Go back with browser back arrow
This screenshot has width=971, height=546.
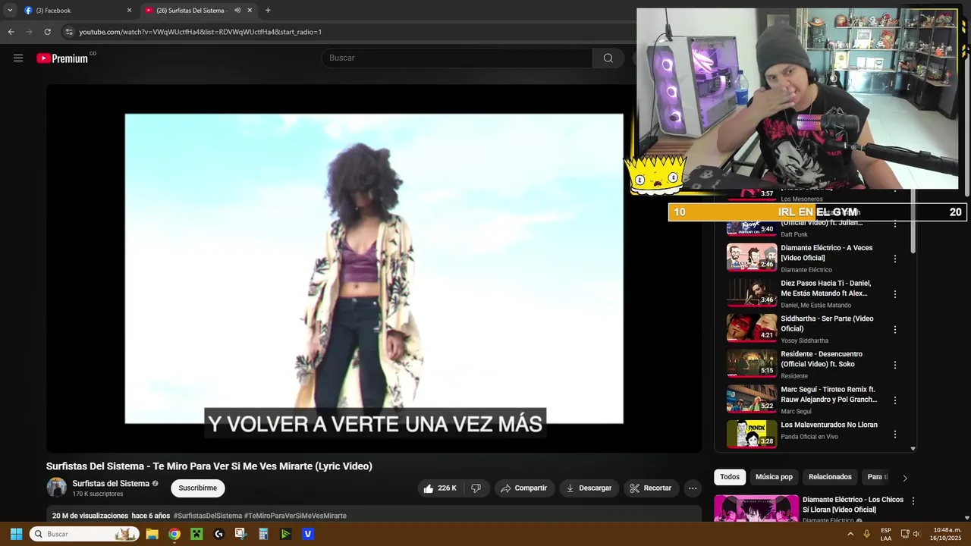11,32
